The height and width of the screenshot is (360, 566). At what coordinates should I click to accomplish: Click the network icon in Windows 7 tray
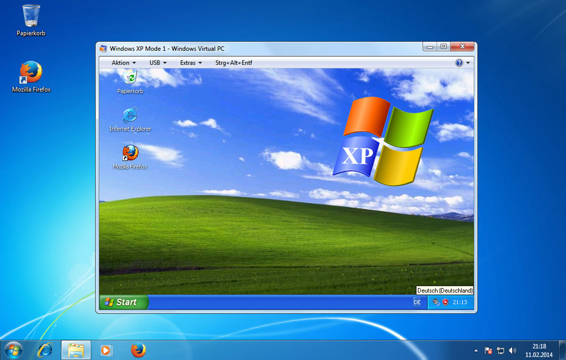coord(500,350)
